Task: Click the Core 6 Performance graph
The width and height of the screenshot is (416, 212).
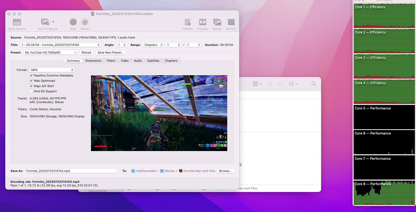Action: point(384,142)
